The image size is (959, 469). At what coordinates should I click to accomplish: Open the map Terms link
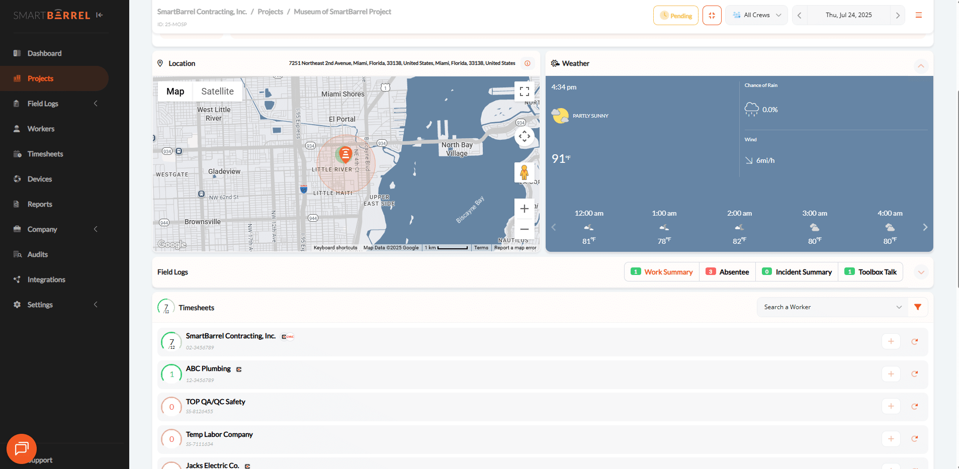click(x=481, y=248)
